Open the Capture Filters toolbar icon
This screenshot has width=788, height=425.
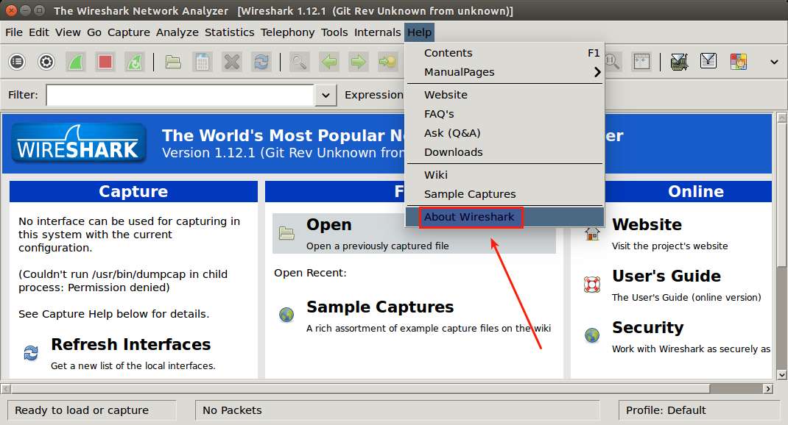(679, 62)
